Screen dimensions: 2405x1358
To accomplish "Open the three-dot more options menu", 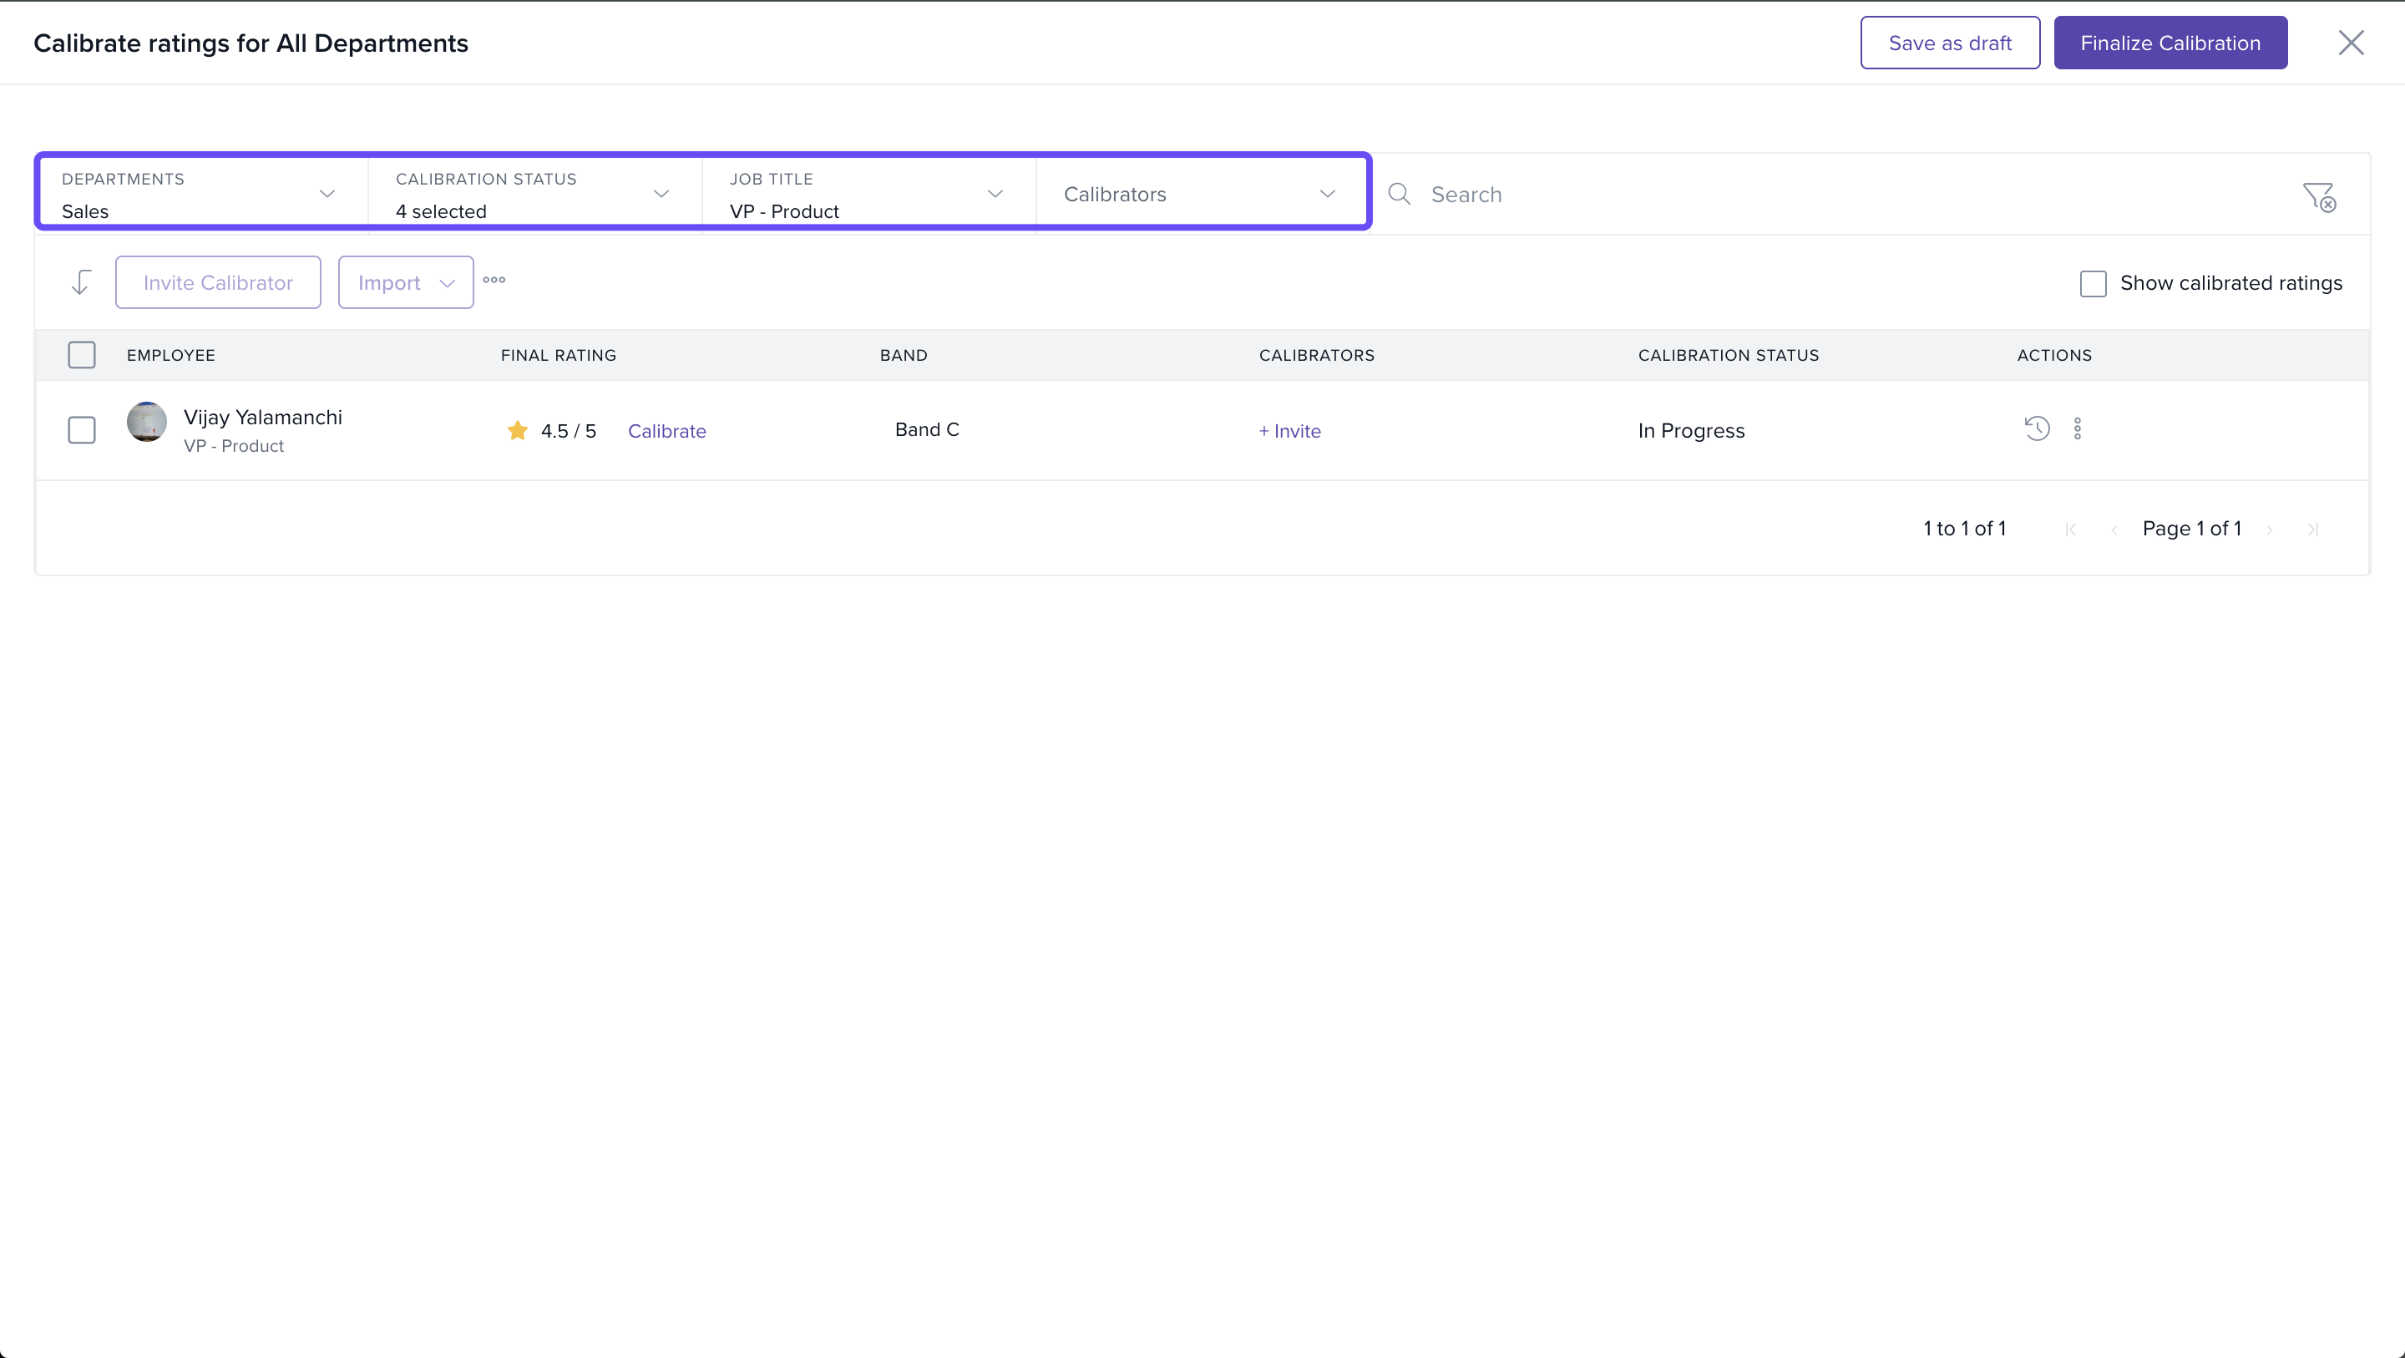I will pos(494,280).
